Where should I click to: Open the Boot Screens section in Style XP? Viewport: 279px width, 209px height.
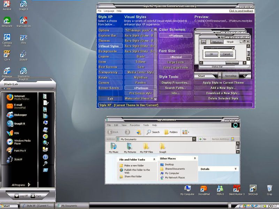[x=110, y=67]
